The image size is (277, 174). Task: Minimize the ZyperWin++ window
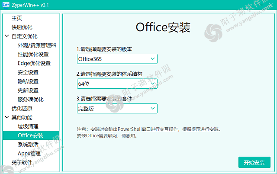point(261,5)
